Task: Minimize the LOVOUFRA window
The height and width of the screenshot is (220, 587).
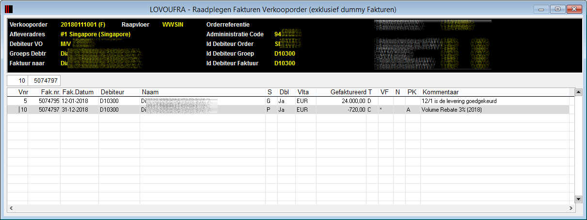Action: [540, 9]
